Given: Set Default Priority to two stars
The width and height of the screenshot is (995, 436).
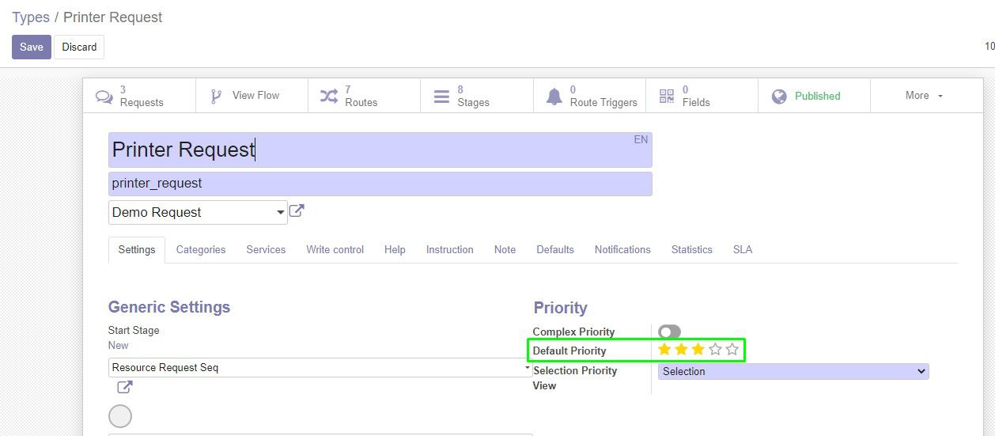Looking at the screenshot, I should (681, 349).
